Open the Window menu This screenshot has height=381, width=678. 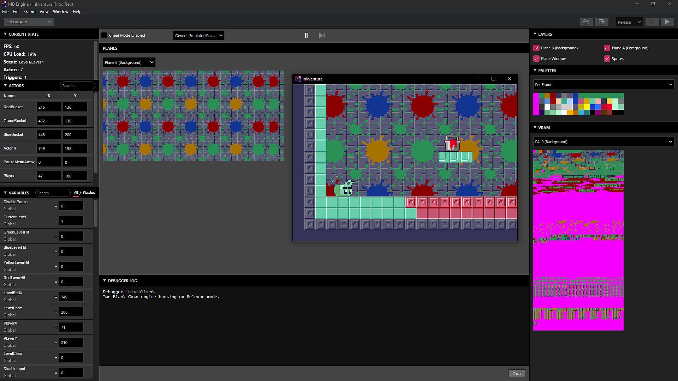click(60, 12)
